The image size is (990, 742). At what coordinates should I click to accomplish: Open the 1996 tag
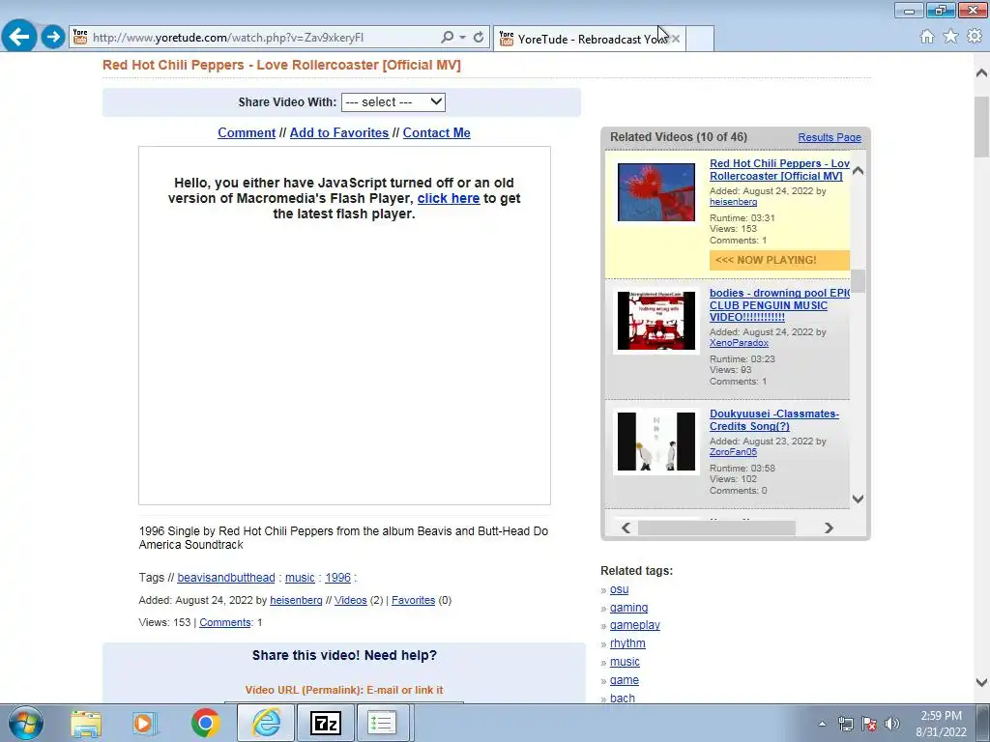[337, 578]
